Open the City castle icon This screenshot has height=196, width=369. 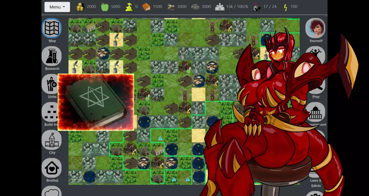coord(52,140)
